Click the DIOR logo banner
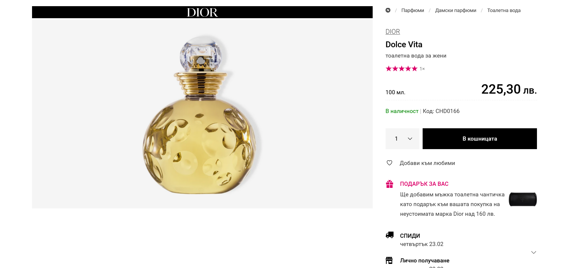564x268 pixels. coord(202,12)
